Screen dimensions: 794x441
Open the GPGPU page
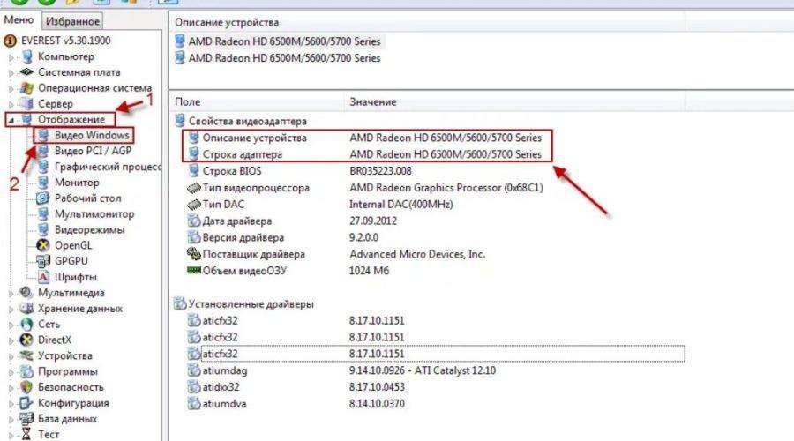click(x=71, y=261)
